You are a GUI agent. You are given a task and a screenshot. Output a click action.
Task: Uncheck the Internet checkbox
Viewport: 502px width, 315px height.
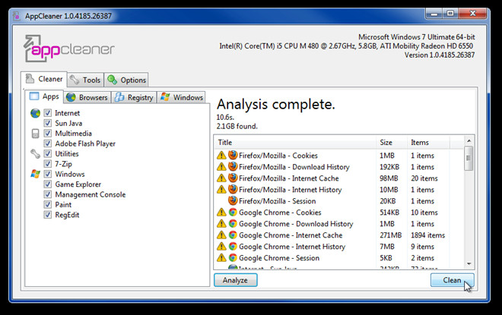coord(47,113)
